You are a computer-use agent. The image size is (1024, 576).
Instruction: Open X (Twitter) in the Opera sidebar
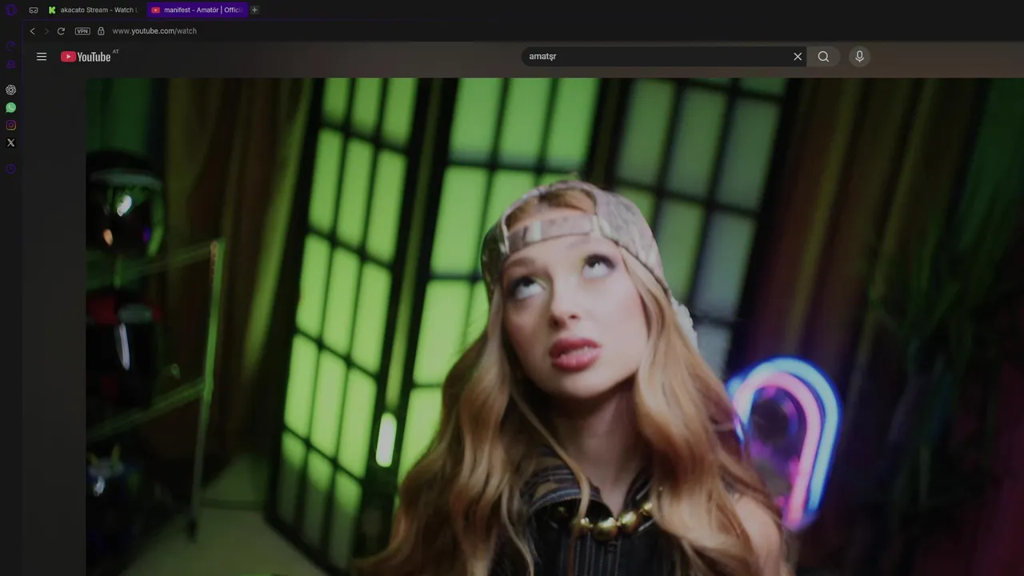11,142
